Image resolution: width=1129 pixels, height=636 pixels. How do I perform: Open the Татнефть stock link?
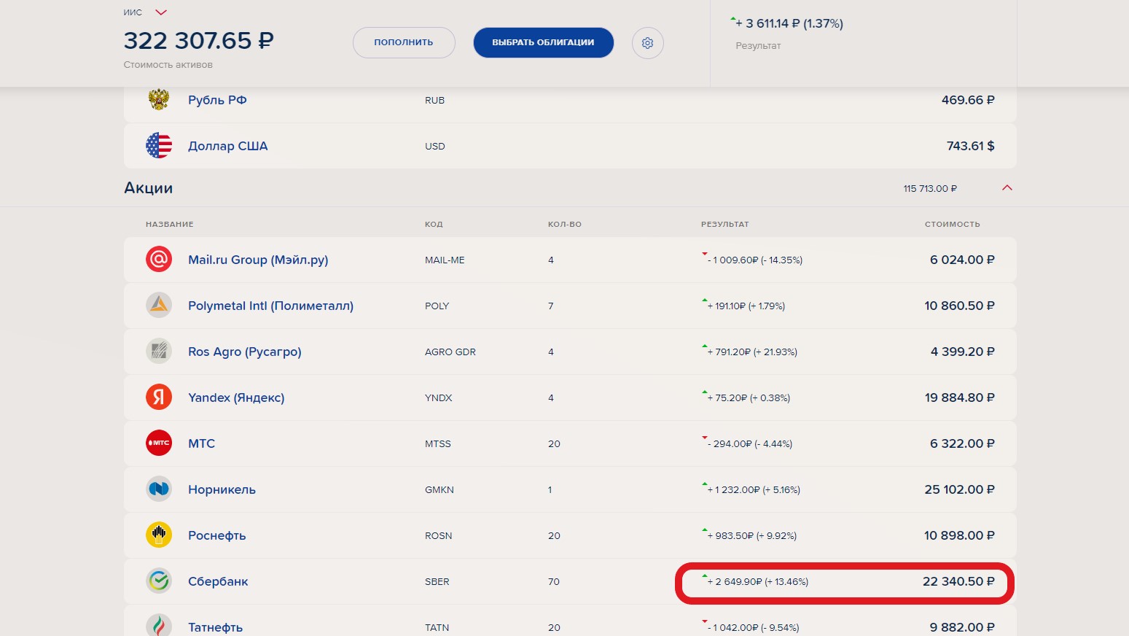tap(215, 627)
